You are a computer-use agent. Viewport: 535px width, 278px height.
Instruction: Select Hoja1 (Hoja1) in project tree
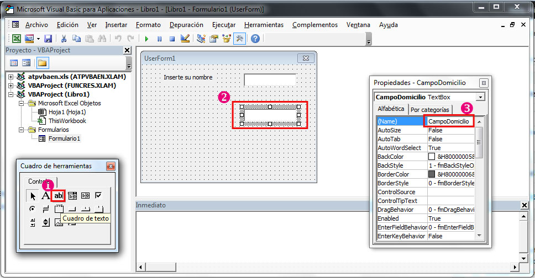coord(67,112)
